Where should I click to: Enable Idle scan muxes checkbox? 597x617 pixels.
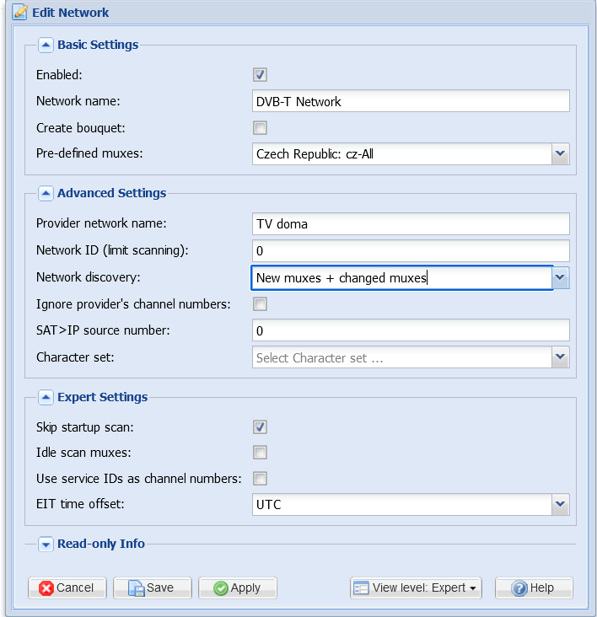(260, 453)
